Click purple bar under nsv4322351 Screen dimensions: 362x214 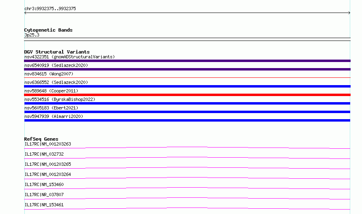click(187, 61)
